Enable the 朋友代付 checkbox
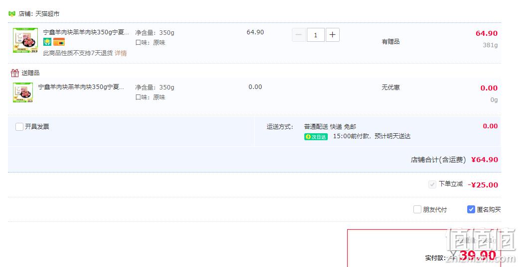 417,209
